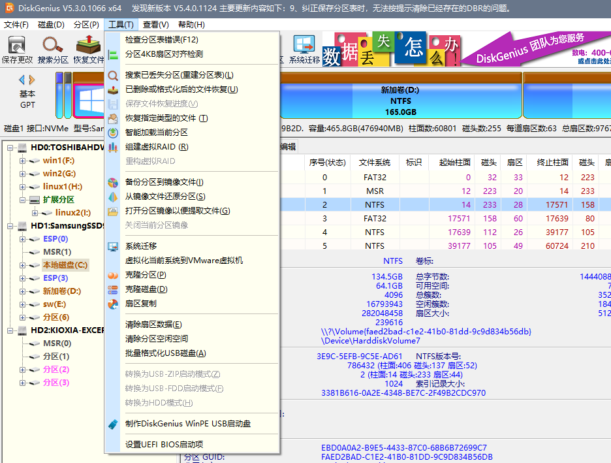Click folder icon beside 打开分区镜像以便提取文件
The image size is (611, 463).
[113, 211]
